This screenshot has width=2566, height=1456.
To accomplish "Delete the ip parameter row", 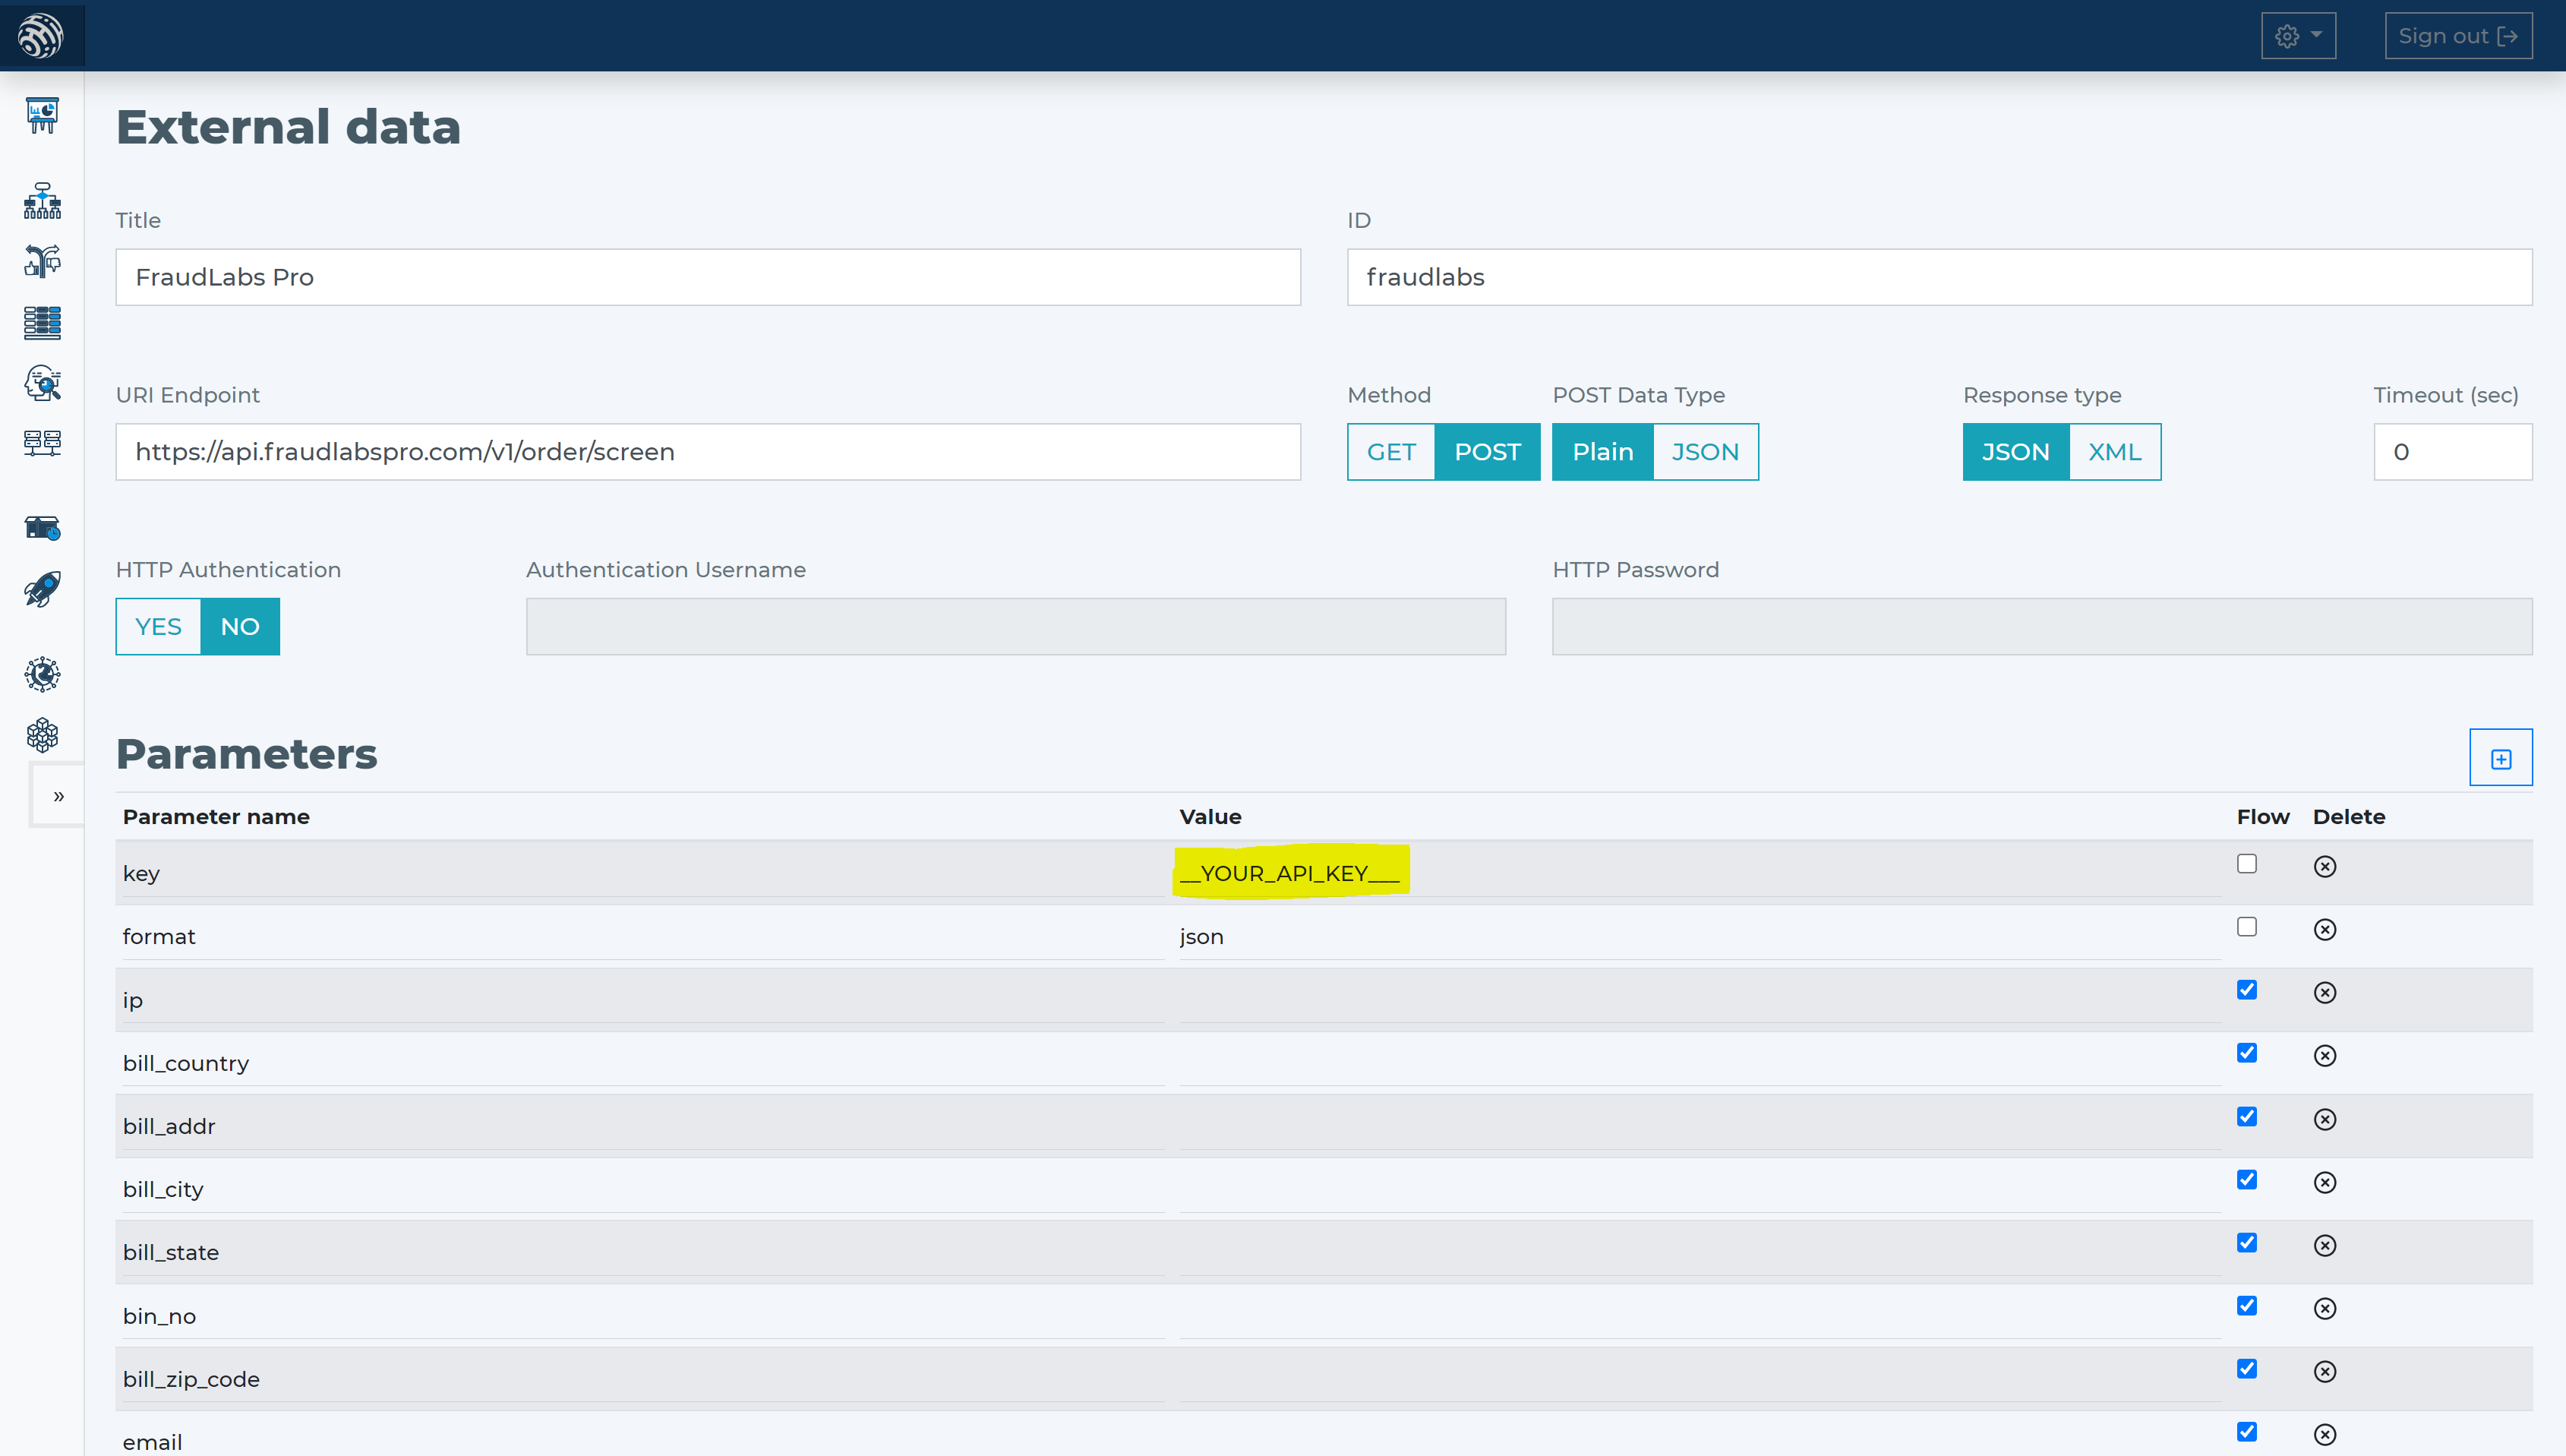I will pos(2324,992).
